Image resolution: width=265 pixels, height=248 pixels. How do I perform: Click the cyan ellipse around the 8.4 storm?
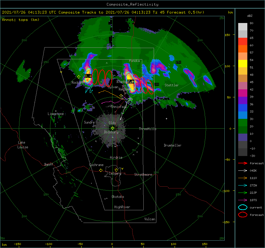tap(88, 76)
